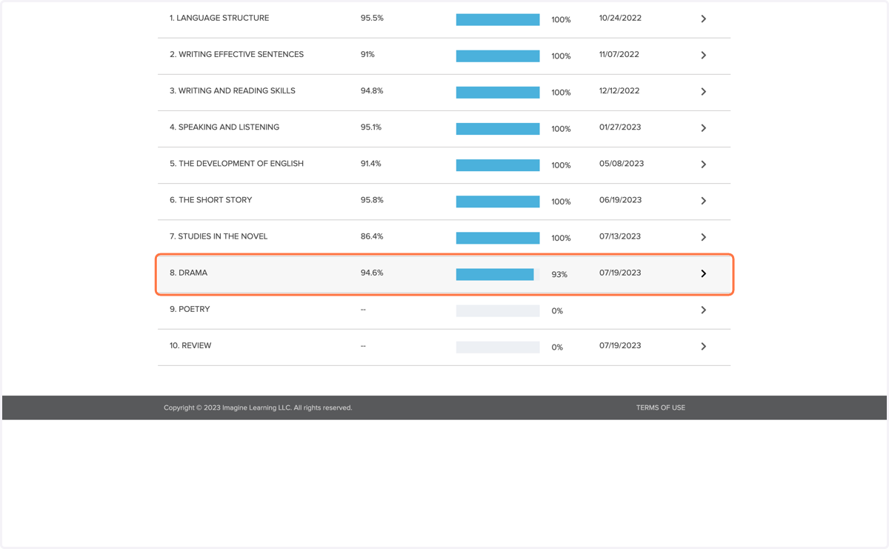Click the Review empty progress bar
889x549 pixels.
coord(498,347)
